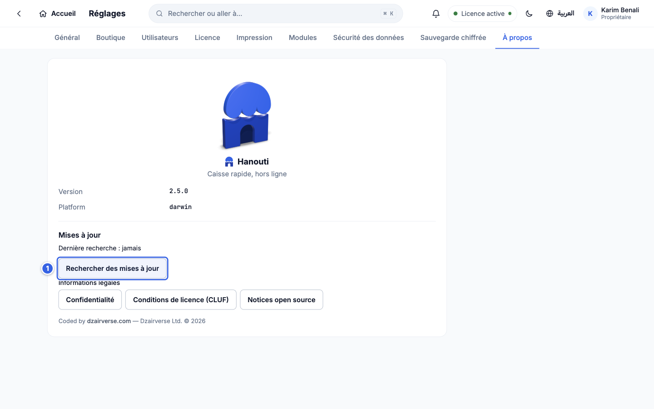Click the Karim Benali profile name
The image size is (654, 409).
[x=620, y=10]
